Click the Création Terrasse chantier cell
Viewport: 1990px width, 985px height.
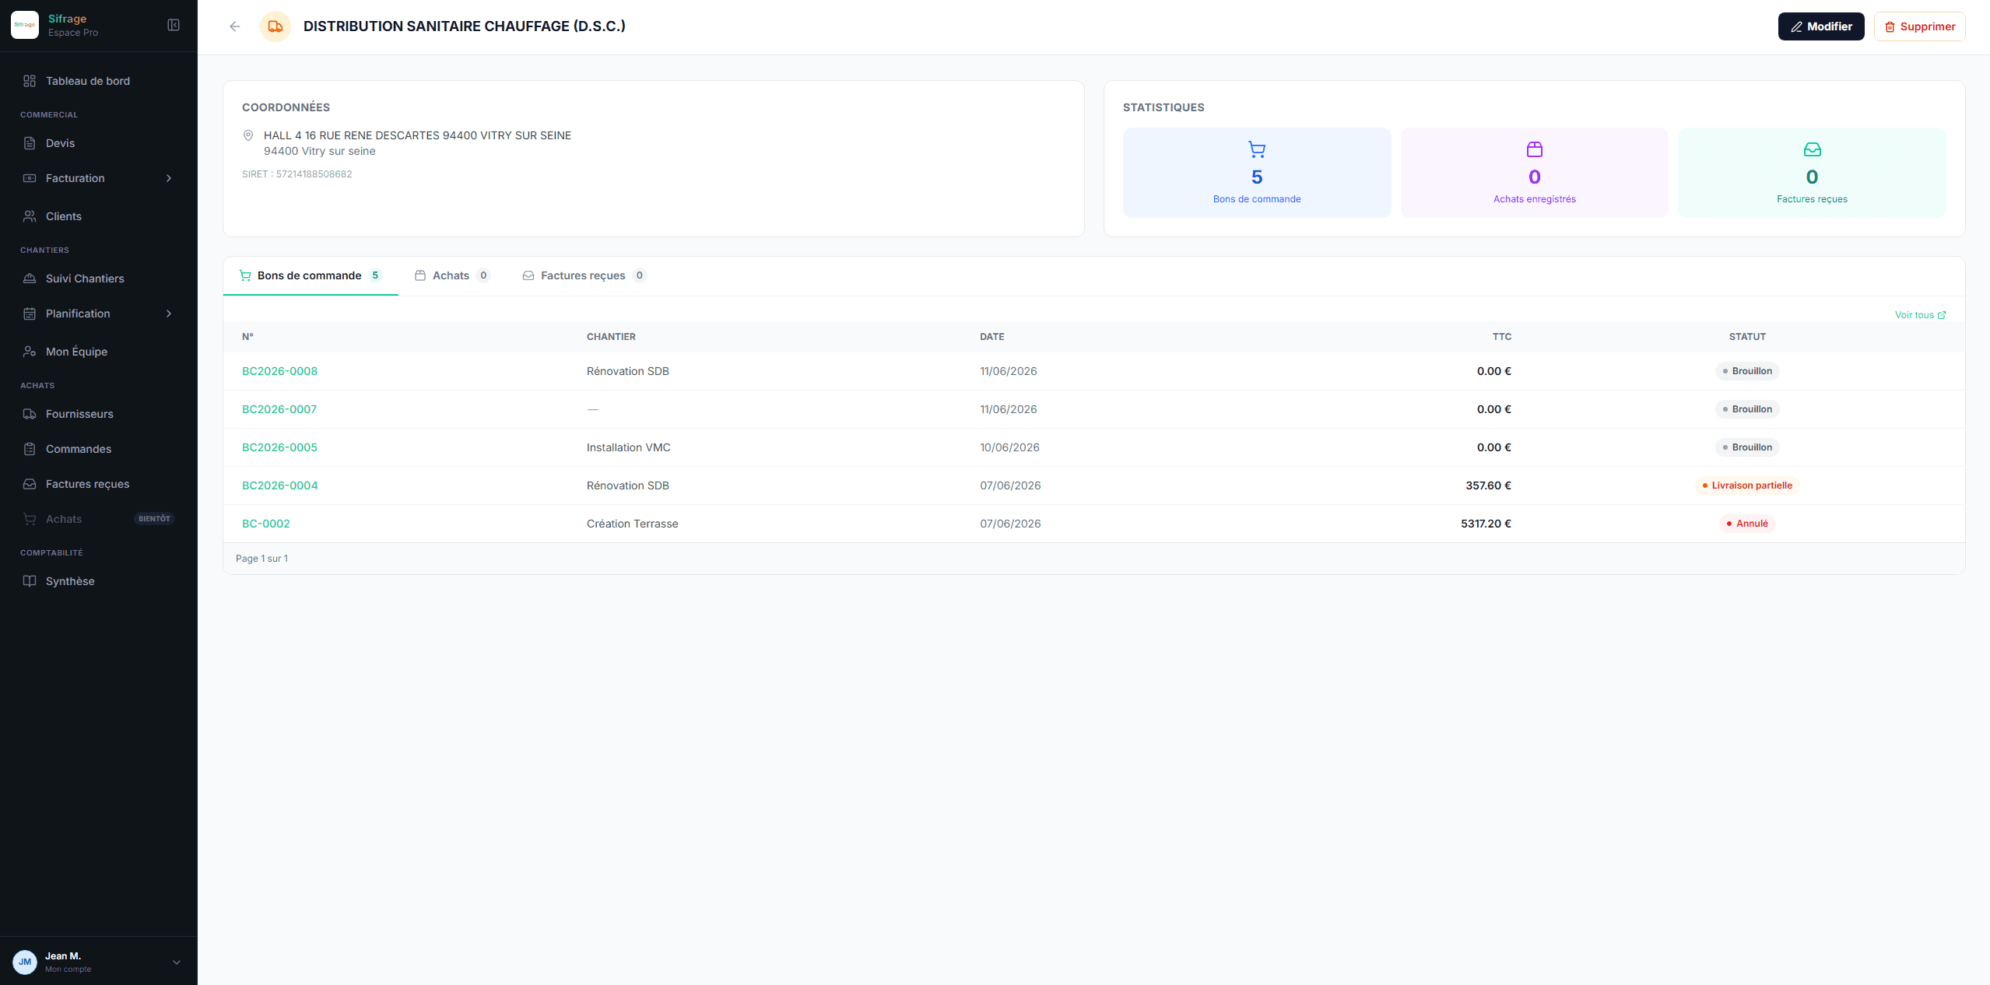[633, 524]
